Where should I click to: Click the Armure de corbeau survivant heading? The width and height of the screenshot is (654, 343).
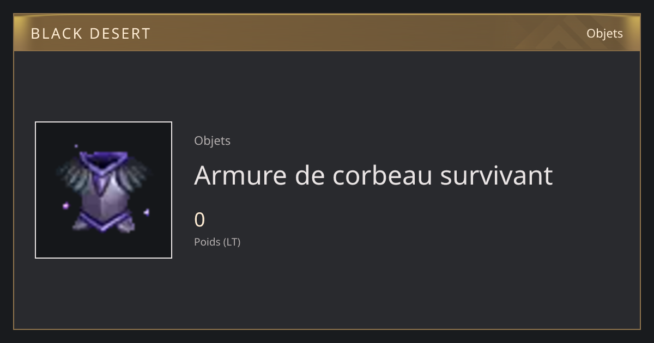tap(373, 175)
